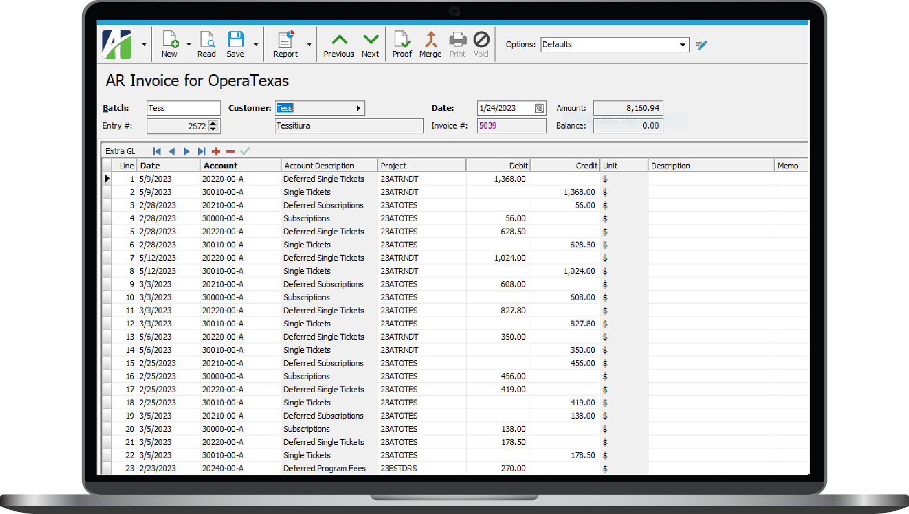Click the Invoice # input field
Image resolution: width=909 pixels, height=514 pixels.
click(511, 126)
